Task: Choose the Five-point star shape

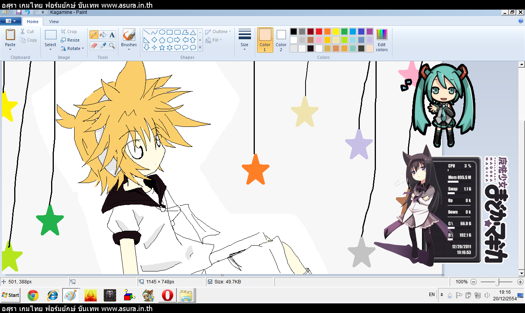Action: 162,48
